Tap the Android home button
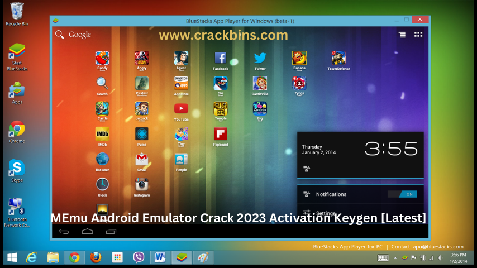 [87, 232]
